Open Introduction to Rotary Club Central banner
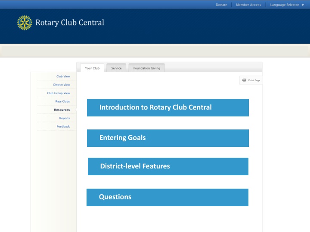 point(168,107)
